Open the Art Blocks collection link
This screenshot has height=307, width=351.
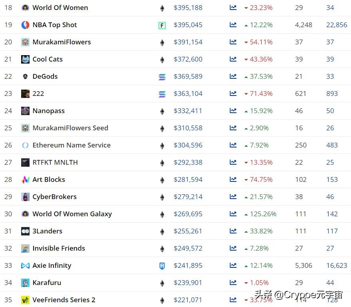49,179
